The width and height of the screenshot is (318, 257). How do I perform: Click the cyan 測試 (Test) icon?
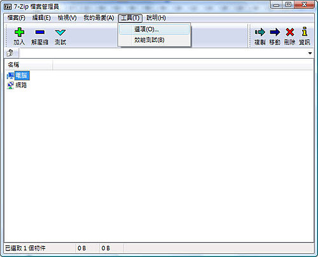[60, 33]
